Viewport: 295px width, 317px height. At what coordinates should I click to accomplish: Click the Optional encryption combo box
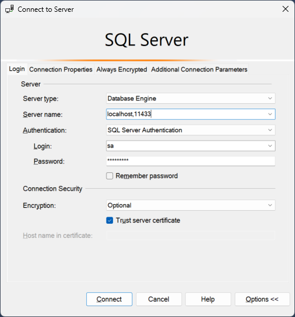coord(190,205)
